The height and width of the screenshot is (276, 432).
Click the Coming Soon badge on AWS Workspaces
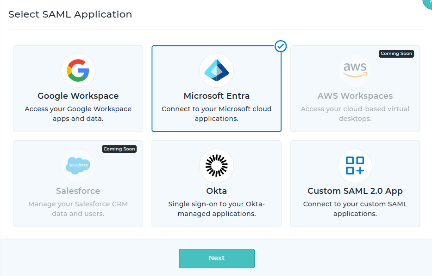396,54
